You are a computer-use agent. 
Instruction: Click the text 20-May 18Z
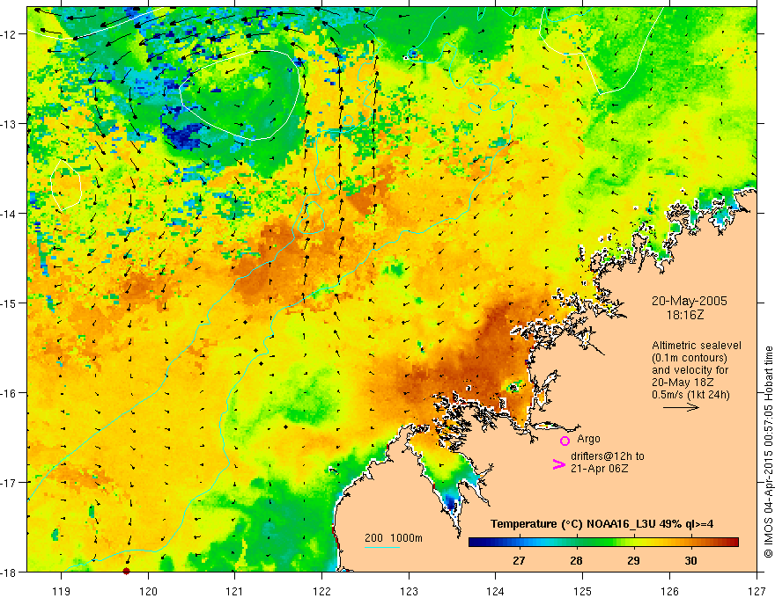tap(683, 383)
